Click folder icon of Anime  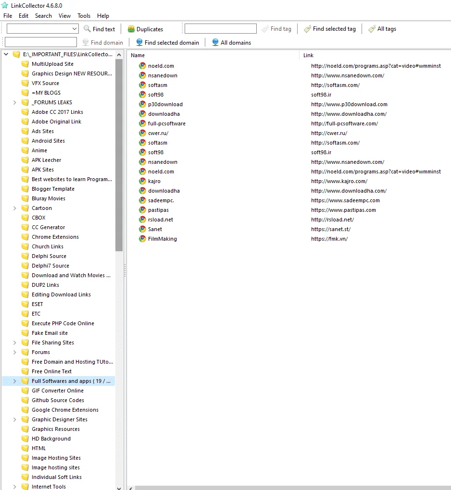(x=25, y=150)
